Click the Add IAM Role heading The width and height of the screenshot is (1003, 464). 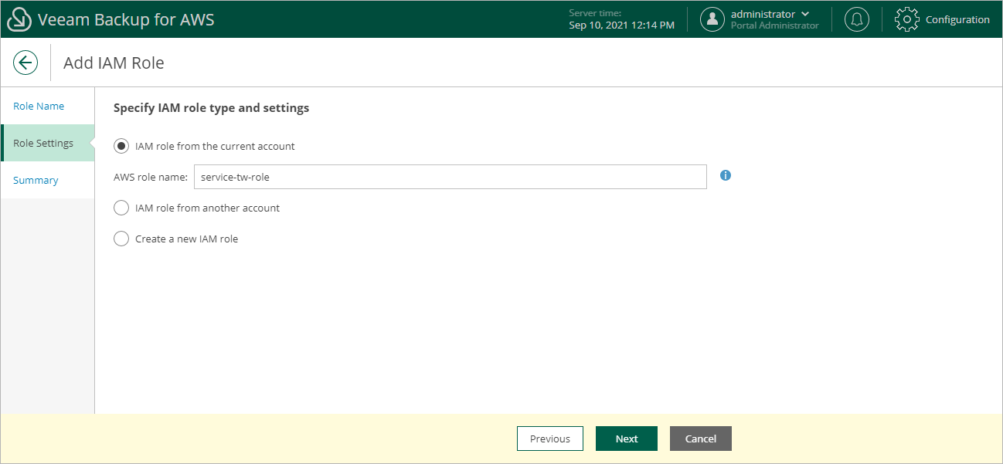click(114, 63)
